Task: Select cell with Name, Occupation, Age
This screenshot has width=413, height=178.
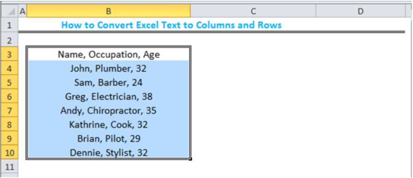Action: (108, 54)
